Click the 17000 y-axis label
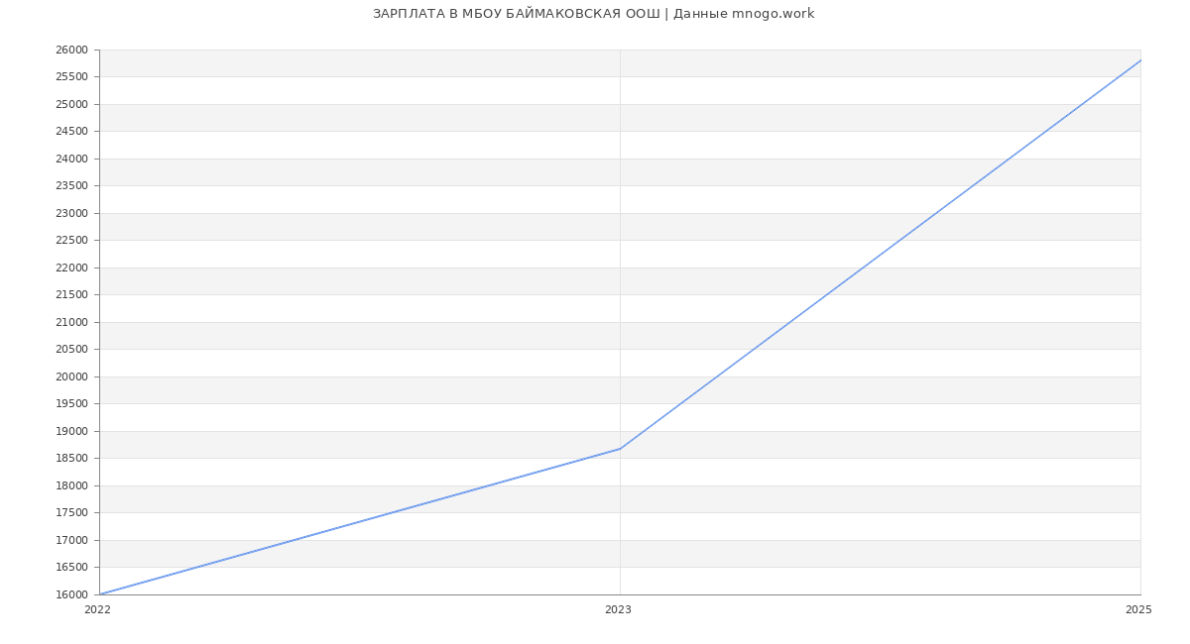Image resolution: width=1190 pixels, height=644 pixels. 71,540
